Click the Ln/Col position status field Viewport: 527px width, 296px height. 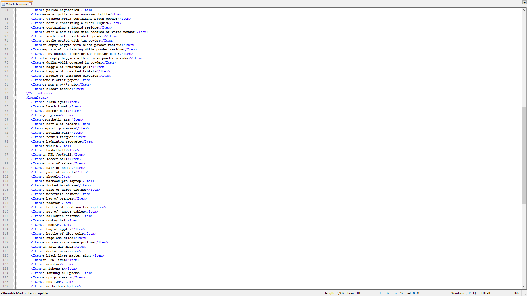[x=399, y=293]
